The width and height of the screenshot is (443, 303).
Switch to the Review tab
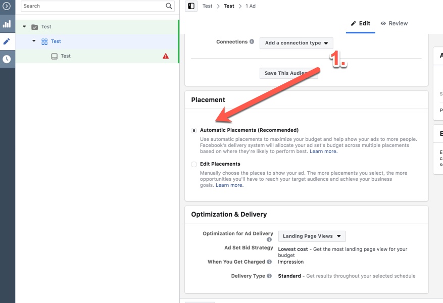pyautogui.click(x=398, y=23)
